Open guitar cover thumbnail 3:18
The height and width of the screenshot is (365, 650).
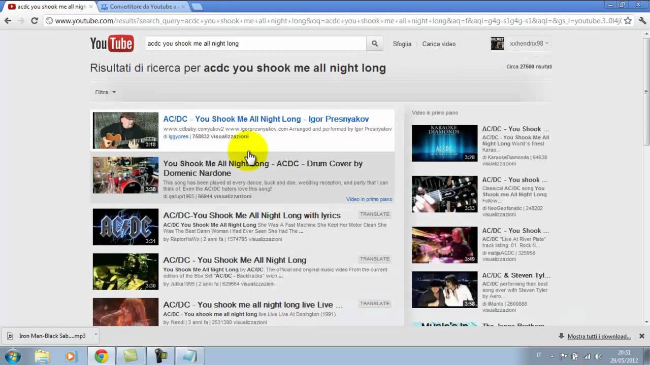click(x=125, y=130)
